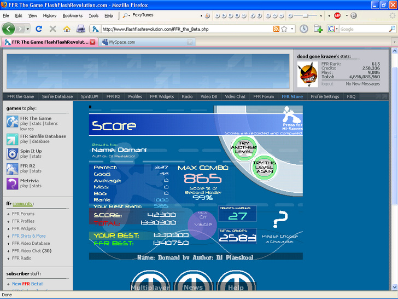Screen dimensions: 398x299
Task: Skip to the FoxyTunes next track
Action: 244,16
